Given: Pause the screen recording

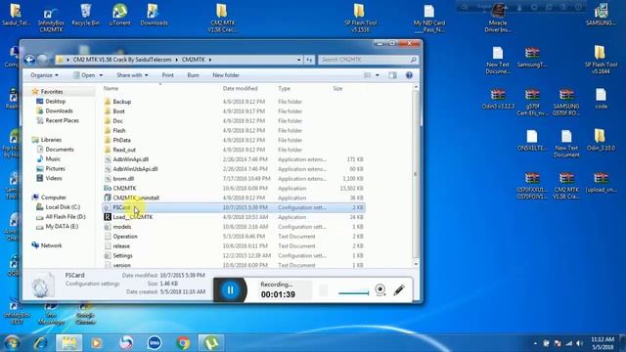Looking at the screenshot, I should 230,290.
